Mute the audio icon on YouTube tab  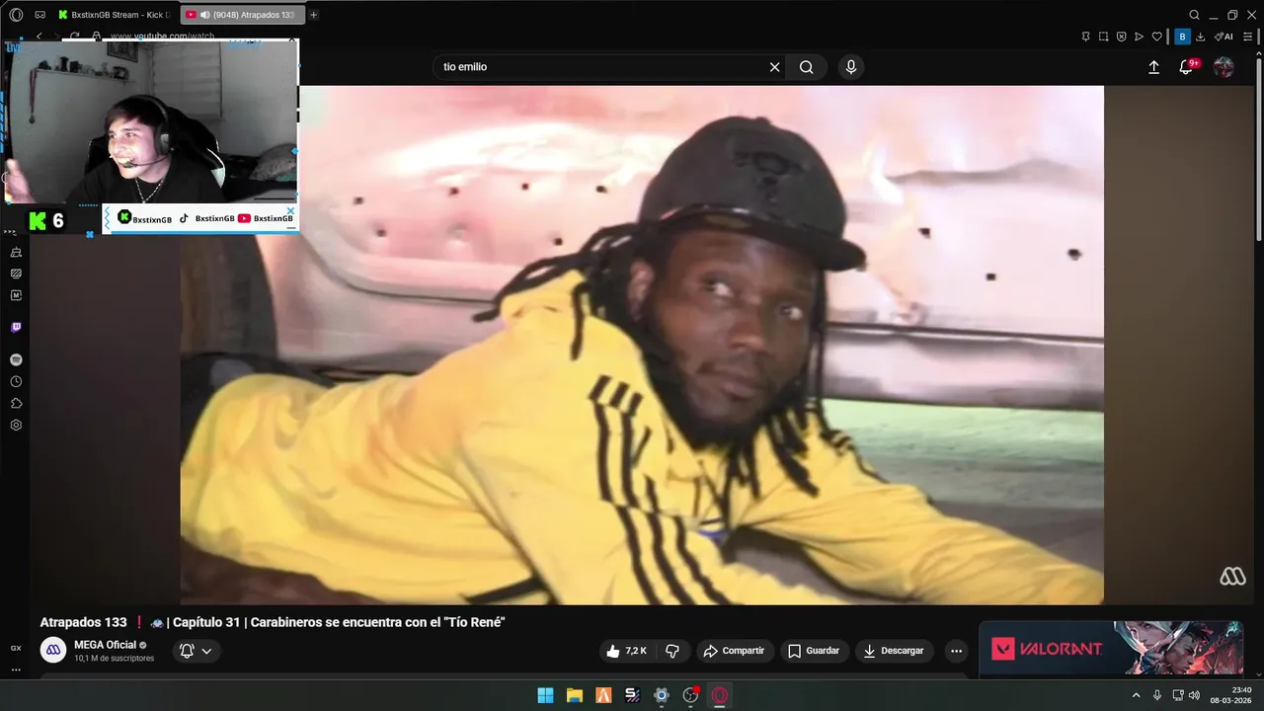(205, 15)
